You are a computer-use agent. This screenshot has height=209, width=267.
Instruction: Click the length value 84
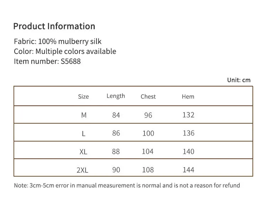click(x=116, y=115)
